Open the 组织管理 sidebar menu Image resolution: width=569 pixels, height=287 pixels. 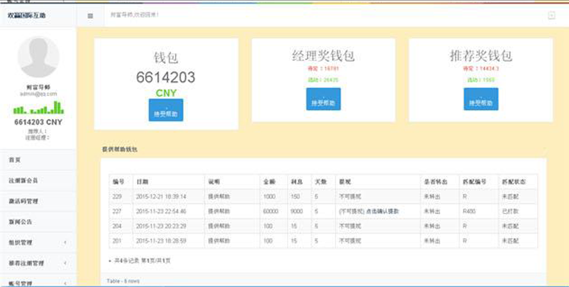pos(38,242)
